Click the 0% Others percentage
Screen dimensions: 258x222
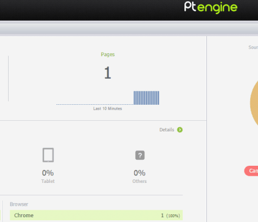click(139, 173)
